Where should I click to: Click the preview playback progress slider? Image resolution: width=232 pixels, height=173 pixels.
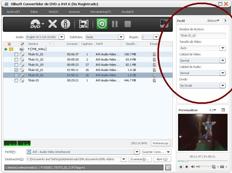point(203,161)
